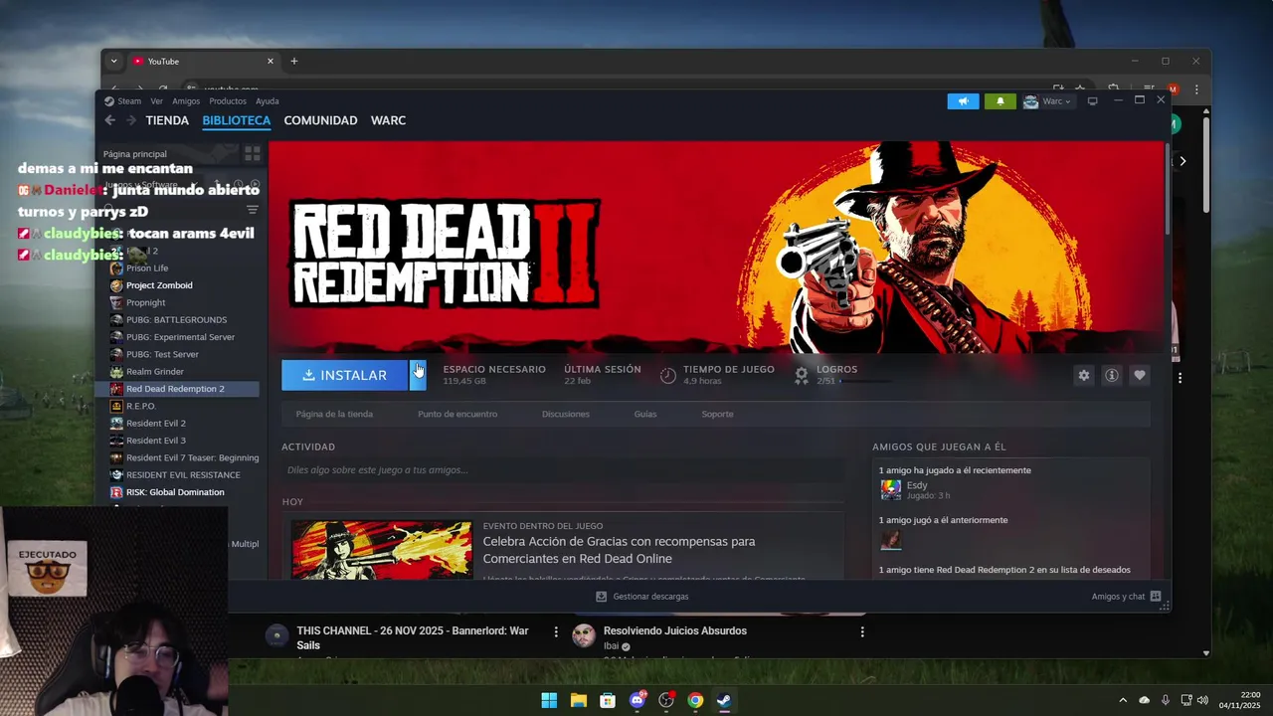Image resolution: width=1273 pixels, height=716 pixels.
Task: Select Red Dead Redemption 2 in the list
Action: 179,389
